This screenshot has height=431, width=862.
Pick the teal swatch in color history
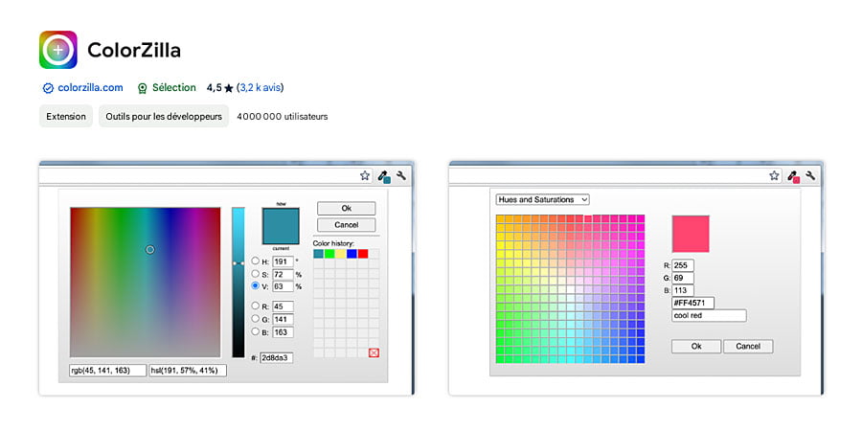click(318, 254)
